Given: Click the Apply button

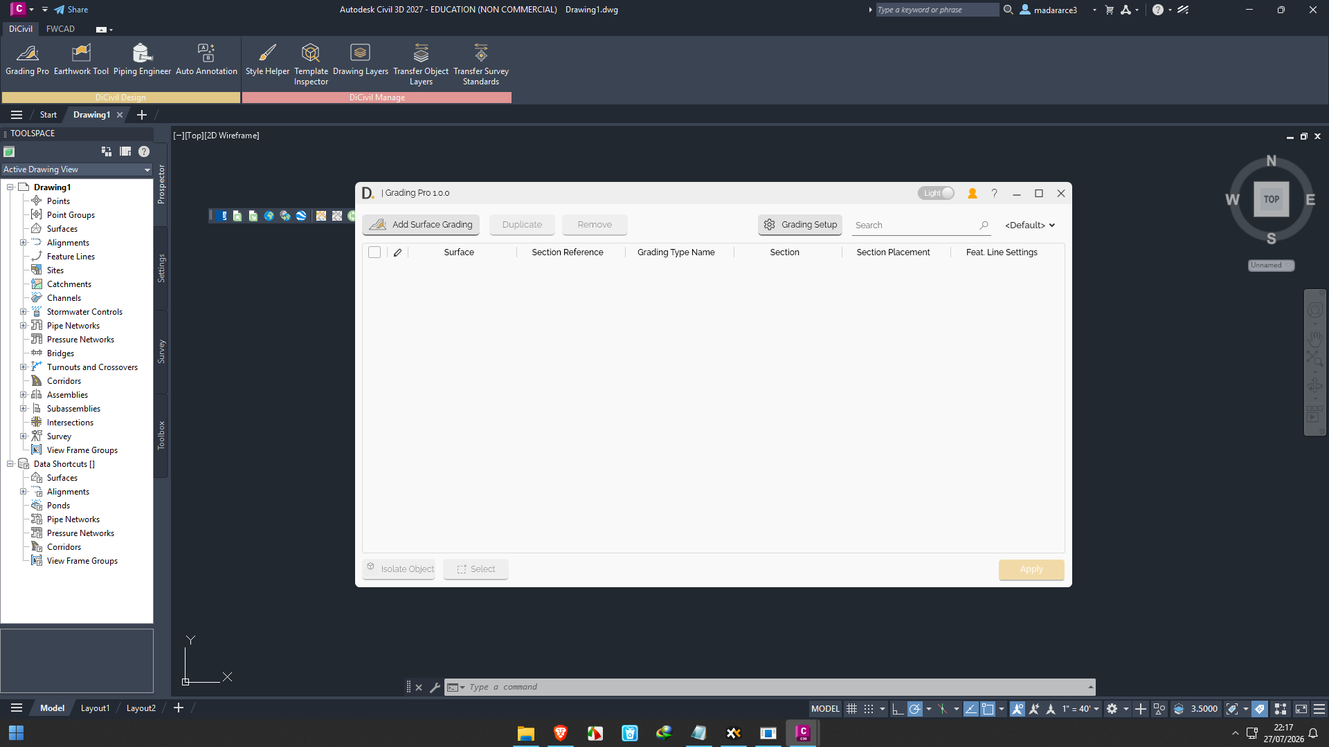Looking at the screenshot, I should [1031, 569].
